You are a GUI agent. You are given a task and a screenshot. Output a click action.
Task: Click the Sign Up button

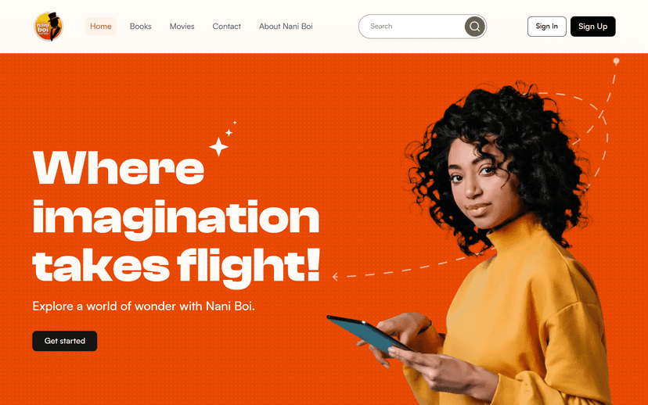(x=592, y=27)
